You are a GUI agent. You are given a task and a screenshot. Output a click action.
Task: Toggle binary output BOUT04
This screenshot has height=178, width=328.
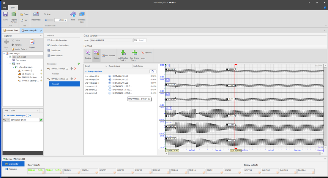(x=306, y=171)
